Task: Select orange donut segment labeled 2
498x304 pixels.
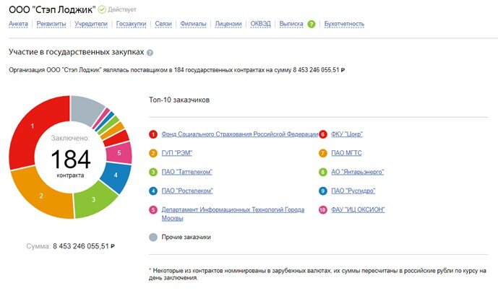Action: coord(41,196)
